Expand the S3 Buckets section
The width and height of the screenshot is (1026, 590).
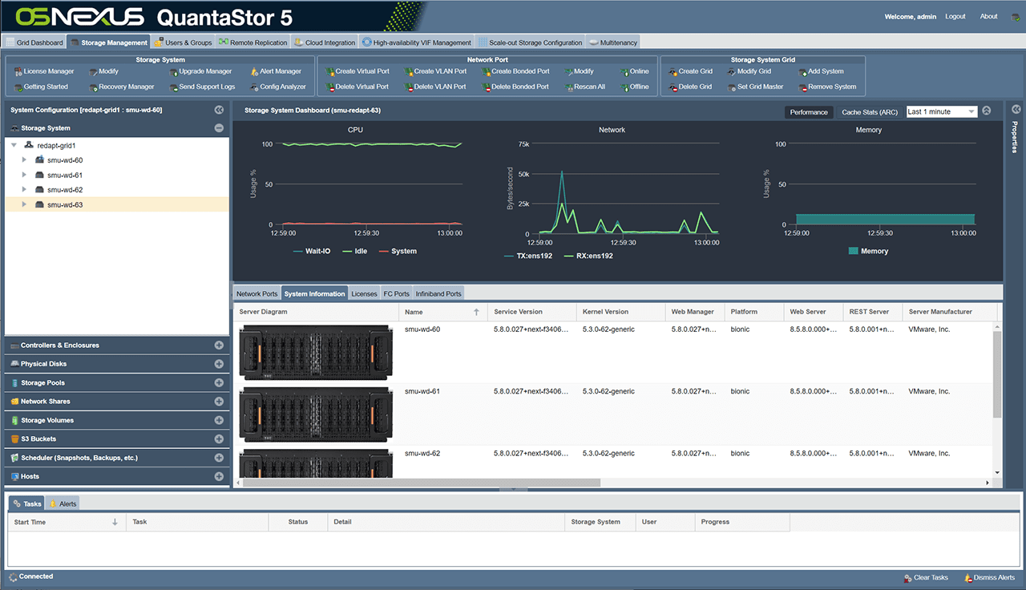click(x=219, y=439)
